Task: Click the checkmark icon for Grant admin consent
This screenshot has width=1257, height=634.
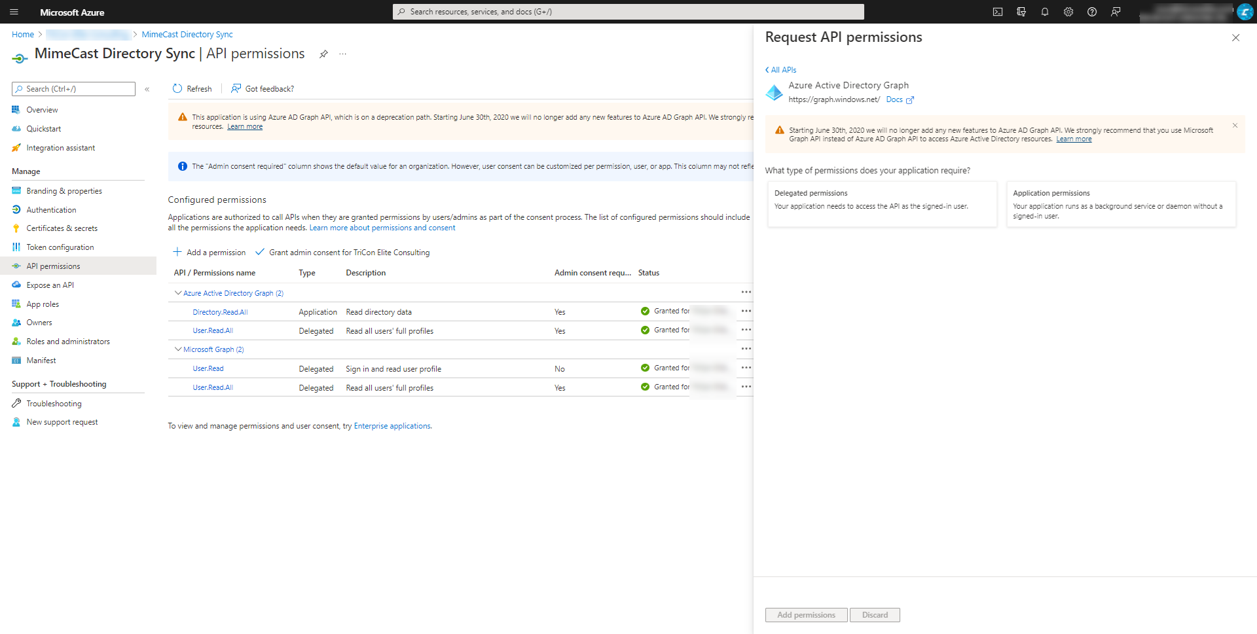Action: point(259,252)
